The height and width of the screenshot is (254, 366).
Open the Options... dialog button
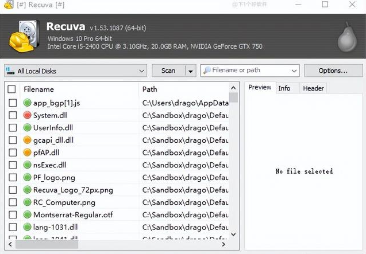[333, 71]
